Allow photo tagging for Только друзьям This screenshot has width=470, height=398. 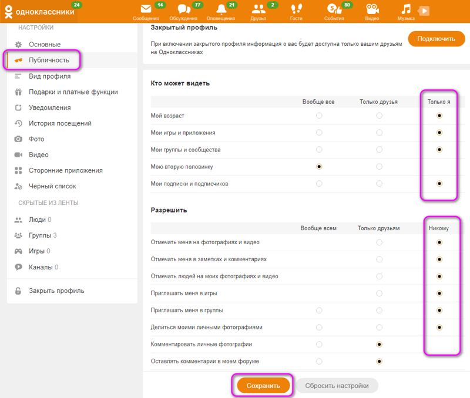click(379, 242)
